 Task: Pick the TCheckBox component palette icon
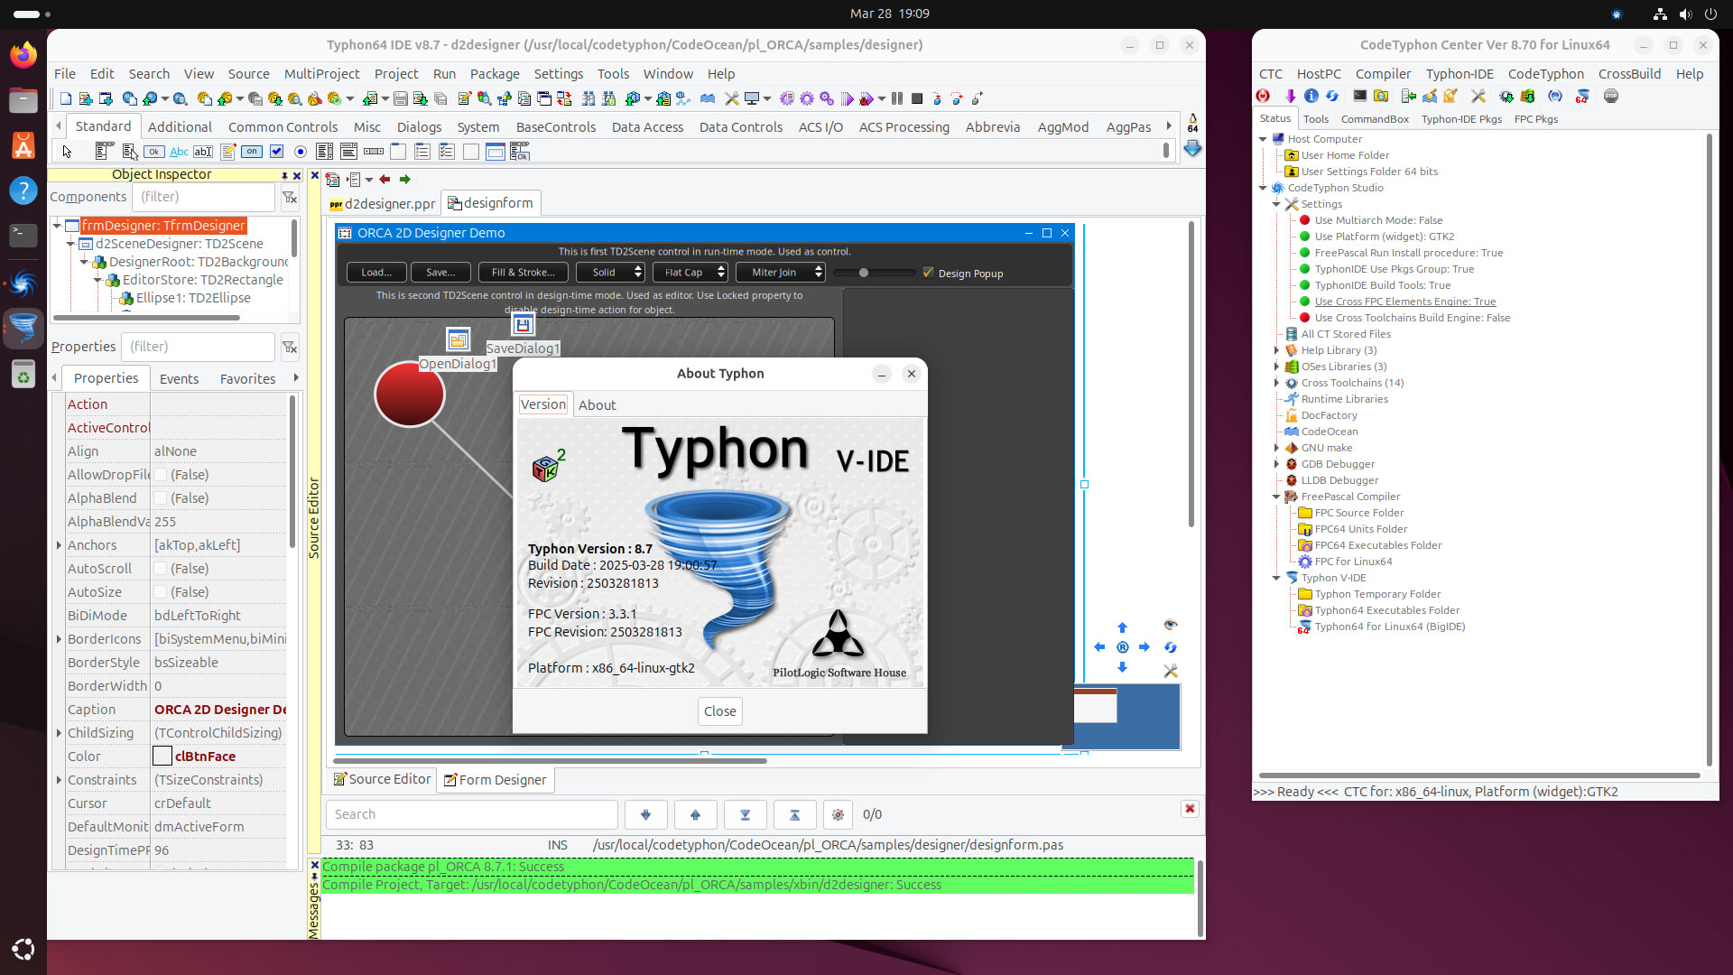[276, 152]
